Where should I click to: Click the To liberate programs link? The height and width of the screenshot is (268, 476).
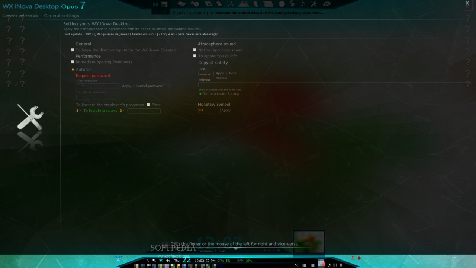(x=100, y=111)
